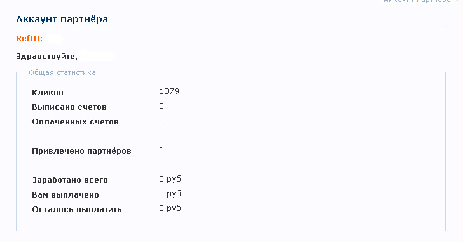The width and height of the screenshot is (463, 242).
Task: Click the 'Осталось выплатить' label
Action: [x=77, y=210]
